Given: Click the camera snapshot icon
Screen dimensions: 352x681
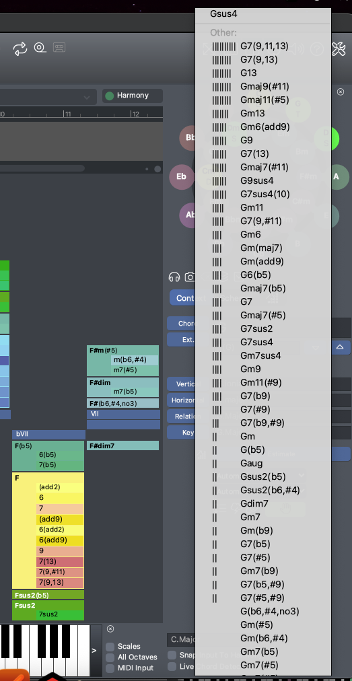Looking at the screenshot, I should (x=190, y=277).
